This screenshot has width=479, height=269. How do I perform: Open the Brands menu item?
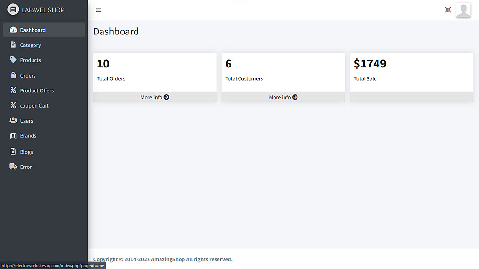(28, 136)
